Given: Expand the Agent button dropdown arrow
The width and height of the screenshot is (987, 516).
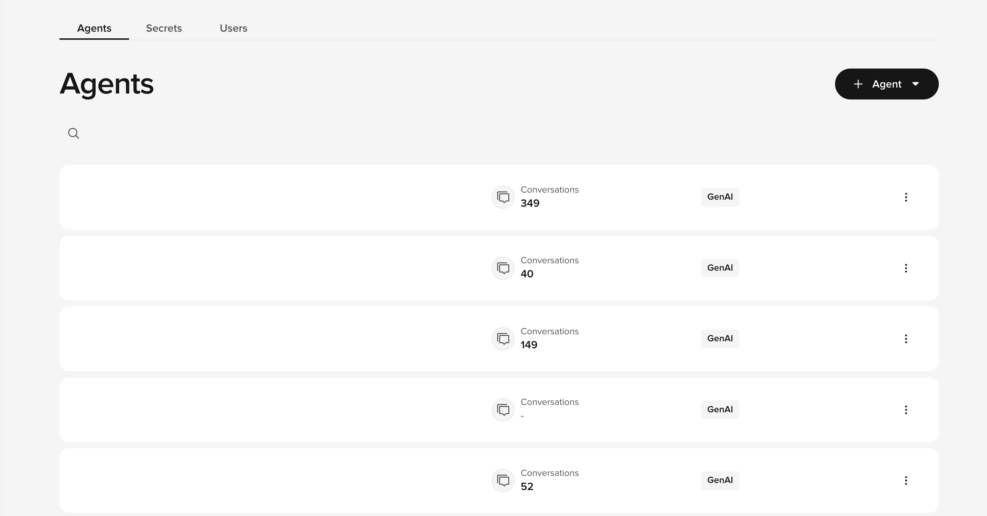Looking at the screenshot, I should pos(916,84).
